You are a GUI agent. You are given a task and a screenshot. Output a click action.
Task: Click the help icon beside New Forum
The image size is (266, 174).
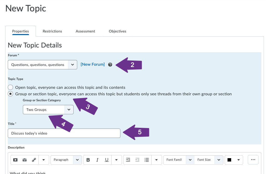point(110,65)
